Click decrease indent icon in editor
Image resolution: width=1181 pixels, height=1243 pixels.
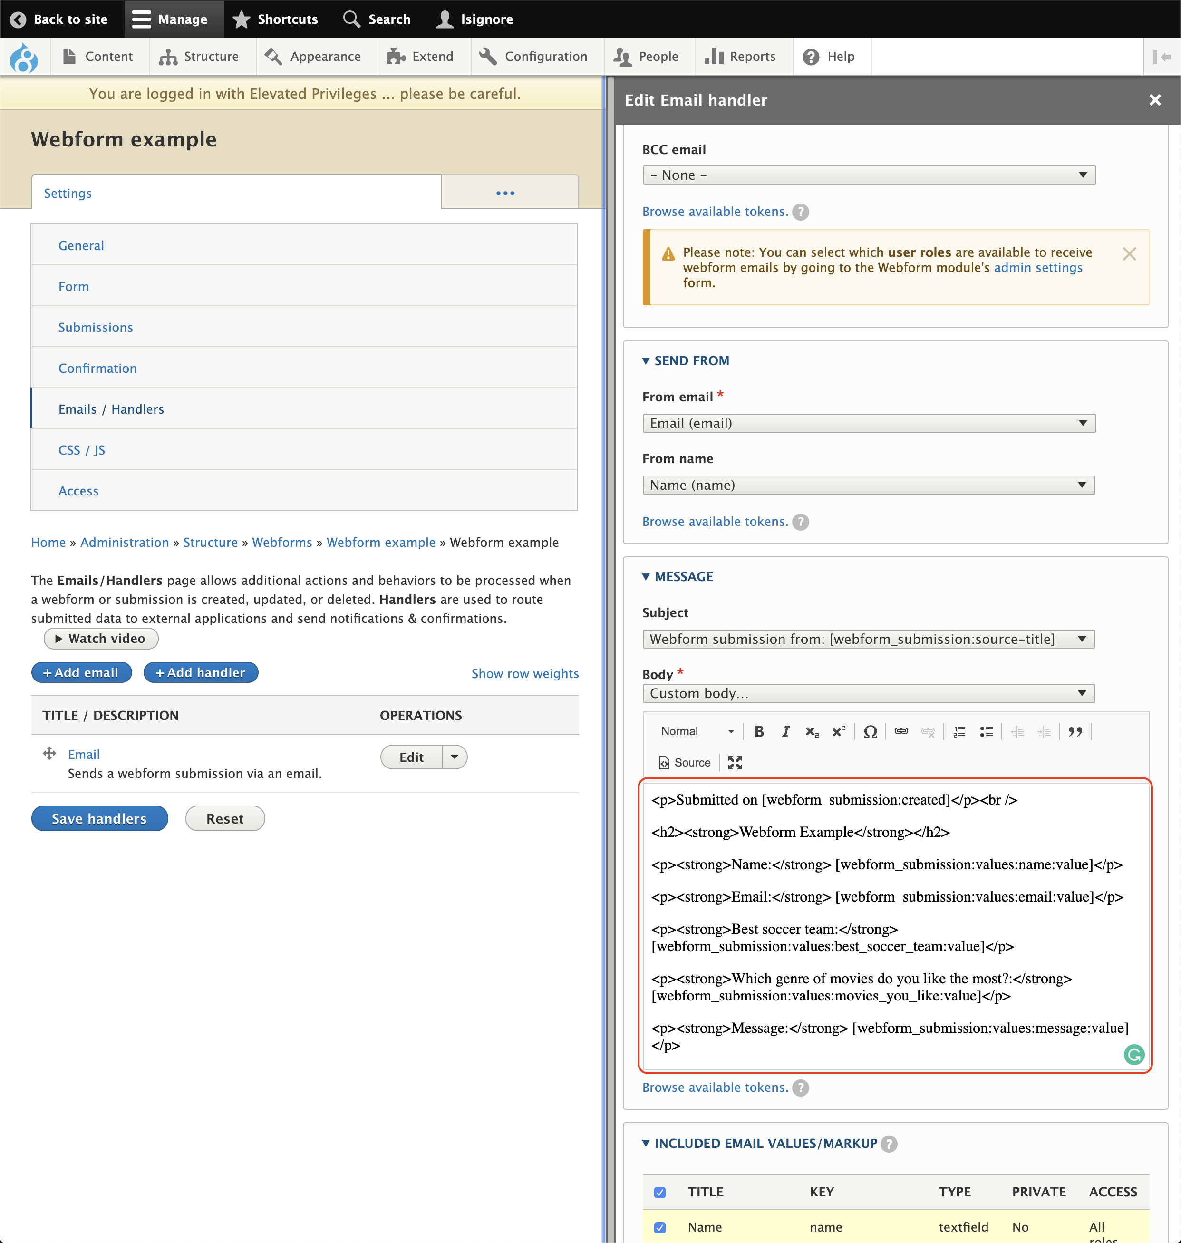tap(1017, 731)
